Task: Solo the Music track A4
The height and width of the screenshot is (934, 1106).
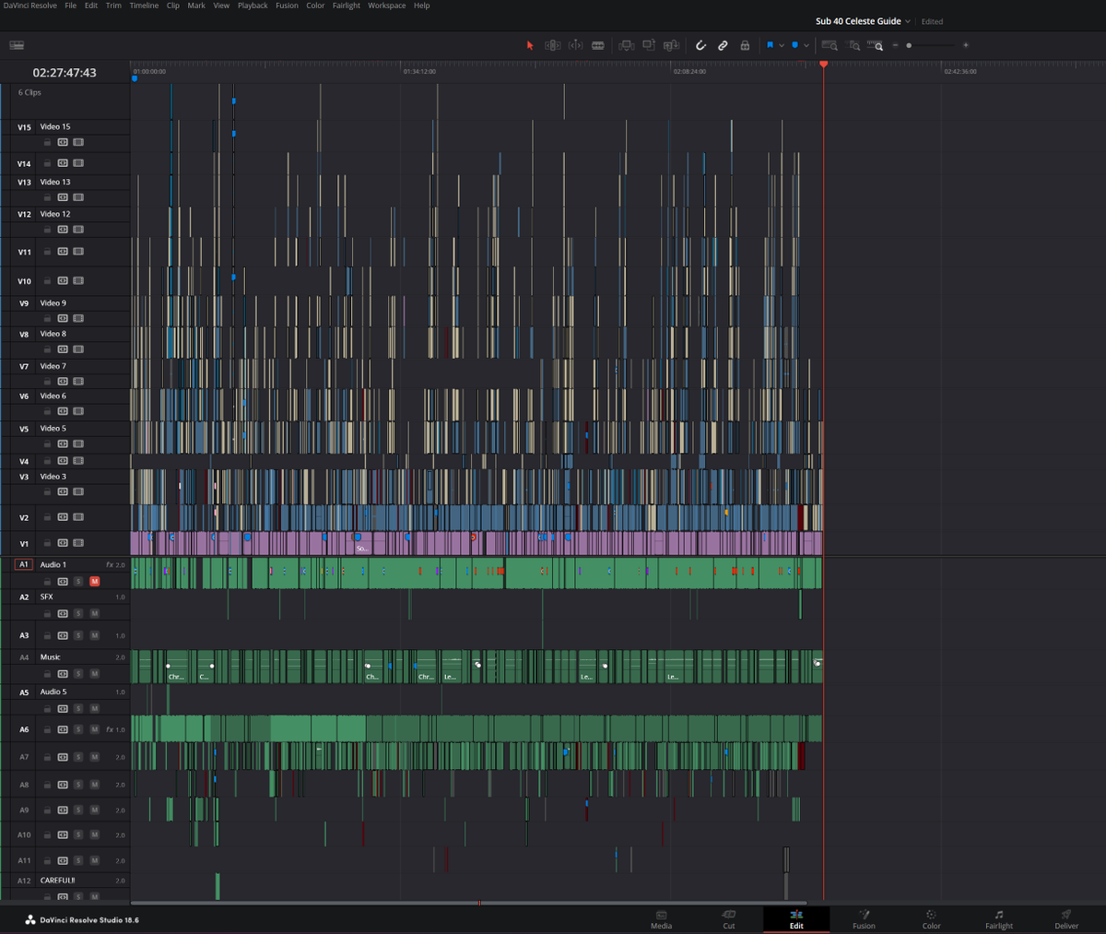Action: [78, 674]
